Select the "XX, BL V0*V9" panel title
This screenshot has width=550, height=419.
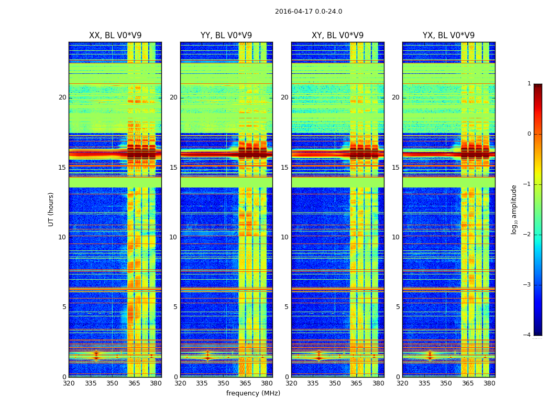(115, 36)
